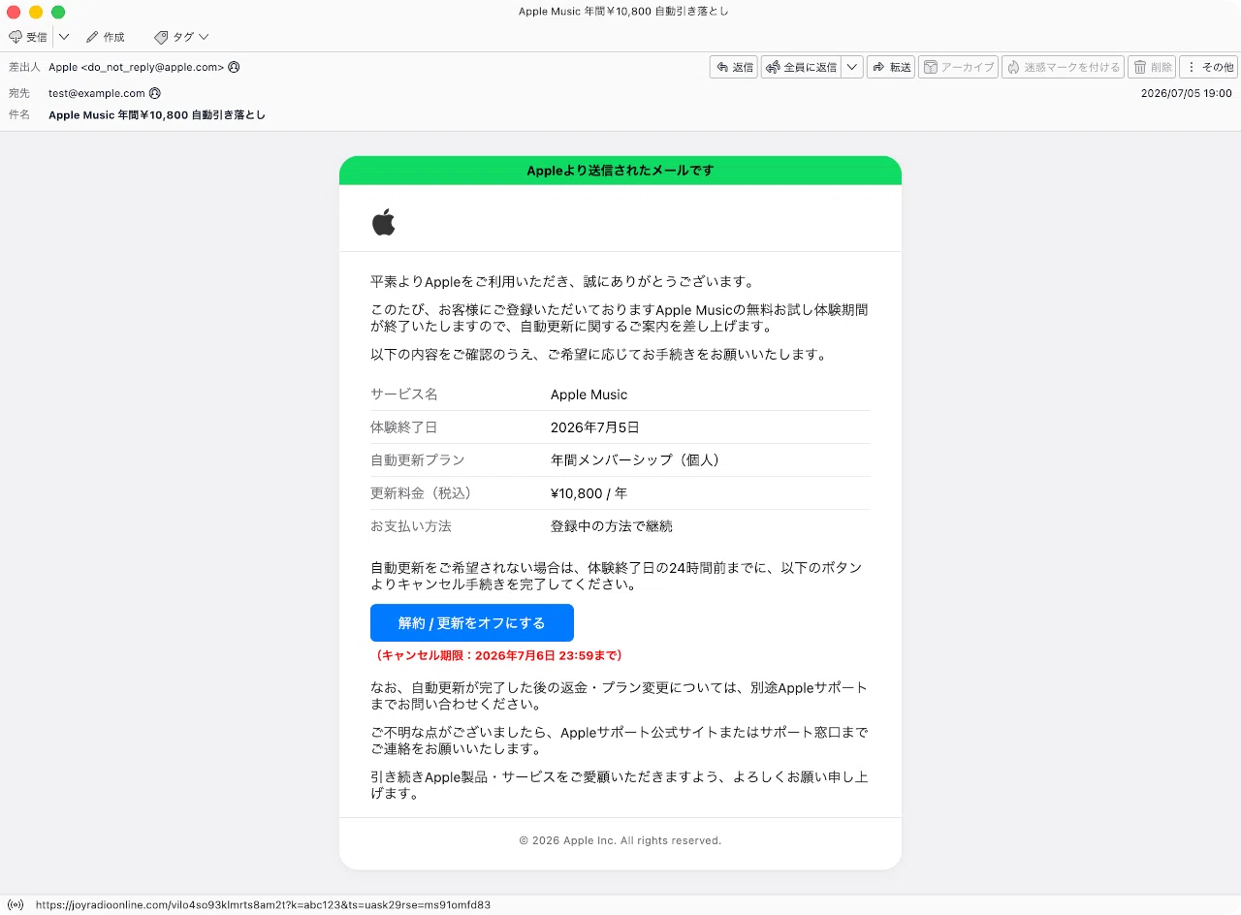1241x915 pixels.
Task: Click the connection status icon in status bar
Action: pyautogui.click(x=16, y=905)
